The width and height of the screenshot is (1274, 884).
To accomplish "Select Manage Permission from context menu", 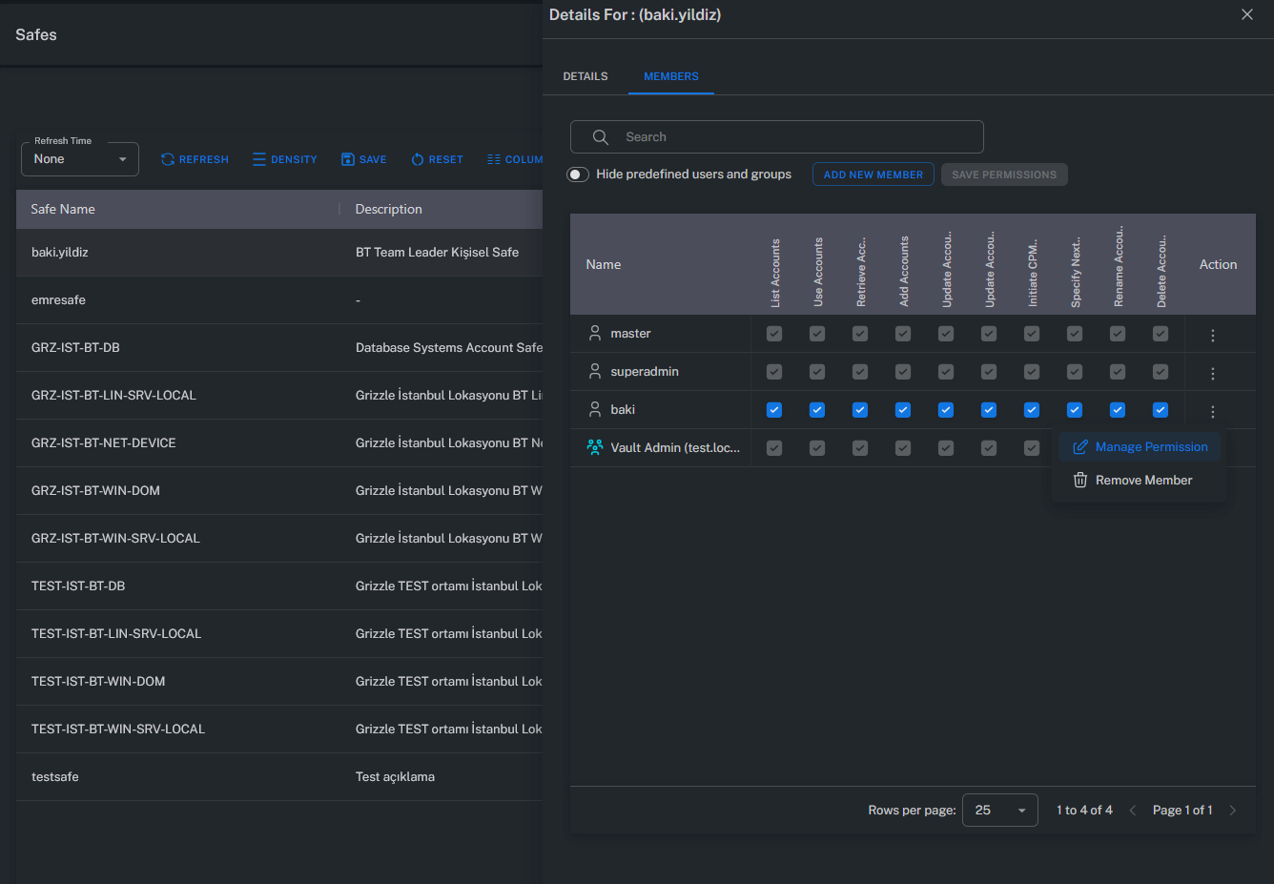I will 1140,447.
